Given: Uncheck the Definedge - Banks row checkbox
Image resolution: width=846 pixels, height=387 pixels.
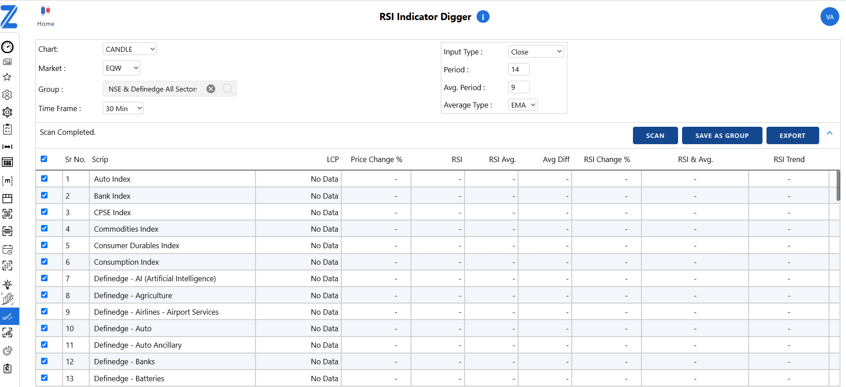Looking at the screenshot, I should [x=44, y=361].
